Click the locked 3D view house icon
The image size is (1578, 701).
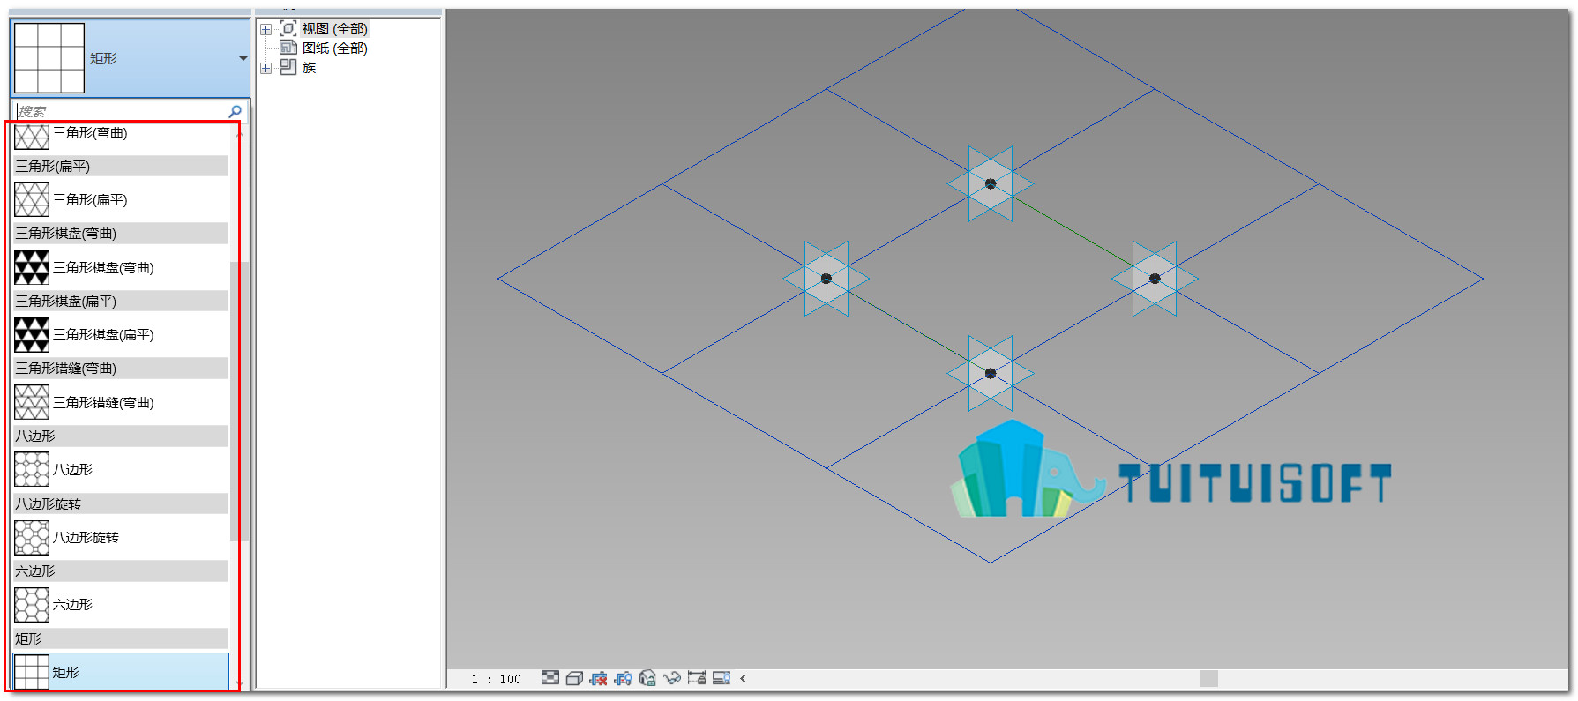click(x=647, y=678)
